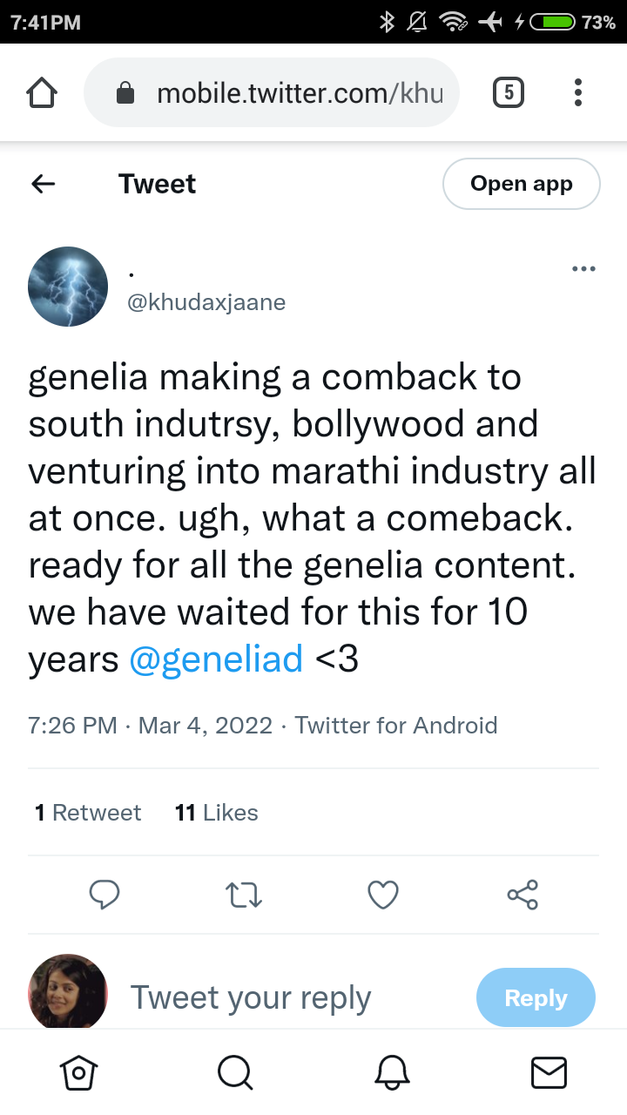
Task: Tap the browser home icon
Action: (43, 92)
